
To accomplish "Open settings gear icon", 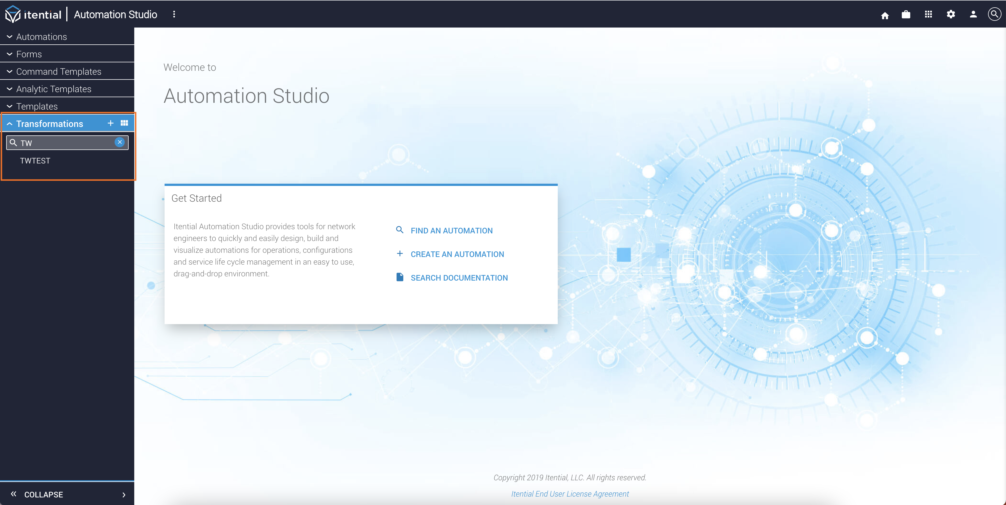I will click(951, 14).
